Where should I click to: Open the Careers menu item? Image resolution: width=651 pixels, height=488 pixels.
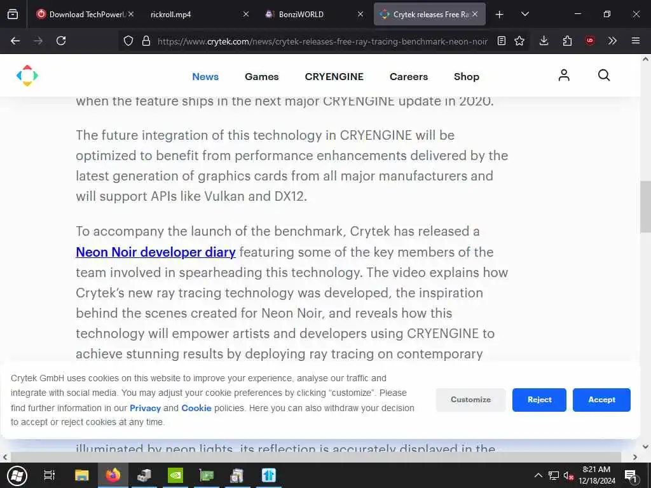pos(409,77)
